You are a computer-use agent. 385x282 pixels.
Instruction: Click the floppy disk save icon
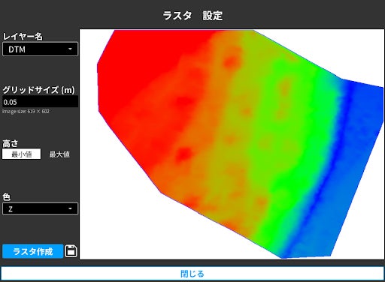(x=71, y=251)
